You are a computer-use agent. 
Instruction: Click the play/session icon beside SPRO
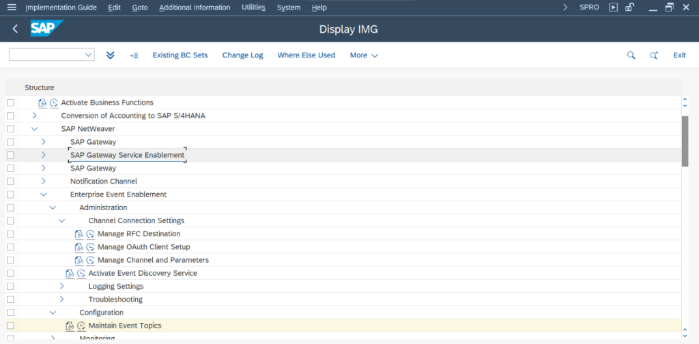(x=614, y=7)
